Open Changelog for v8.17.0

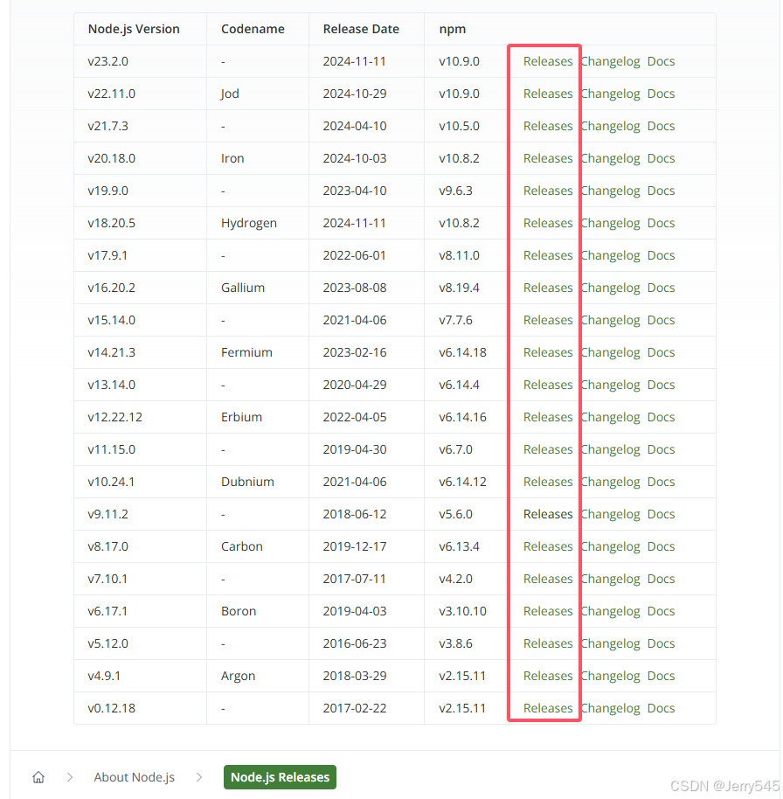tap(610, 546)
